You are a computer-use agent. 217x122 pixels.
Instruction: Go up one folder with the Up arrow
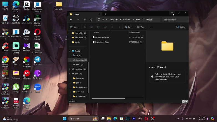[85, 20]
